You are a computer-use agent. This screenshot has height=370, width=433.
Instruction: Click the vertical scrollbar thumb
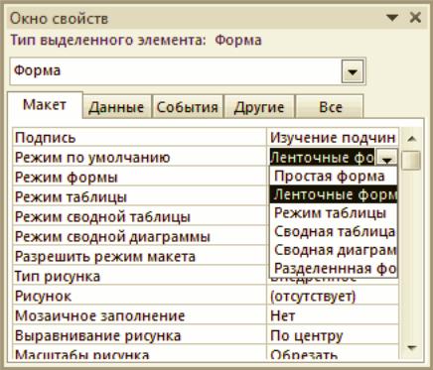tap(411, 161)
